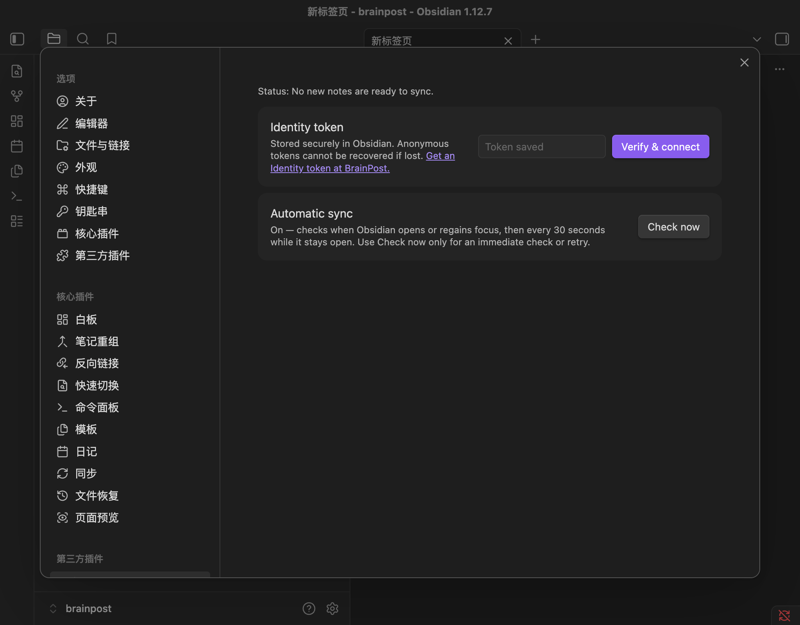This screenshot has height=625, width=800.
Task: Click the sync status icon in the status bar
Action: [x=784, y=616]
